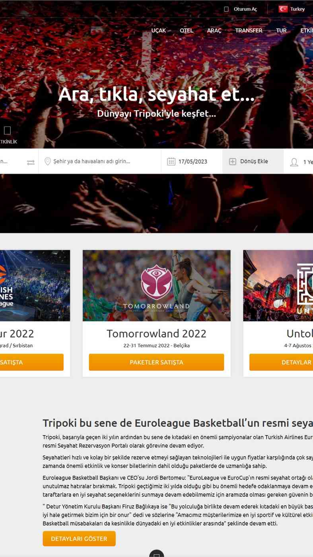Screen dimensions: 313x557
Task: Click the Turkey flag icon
Action: [283, 9]
